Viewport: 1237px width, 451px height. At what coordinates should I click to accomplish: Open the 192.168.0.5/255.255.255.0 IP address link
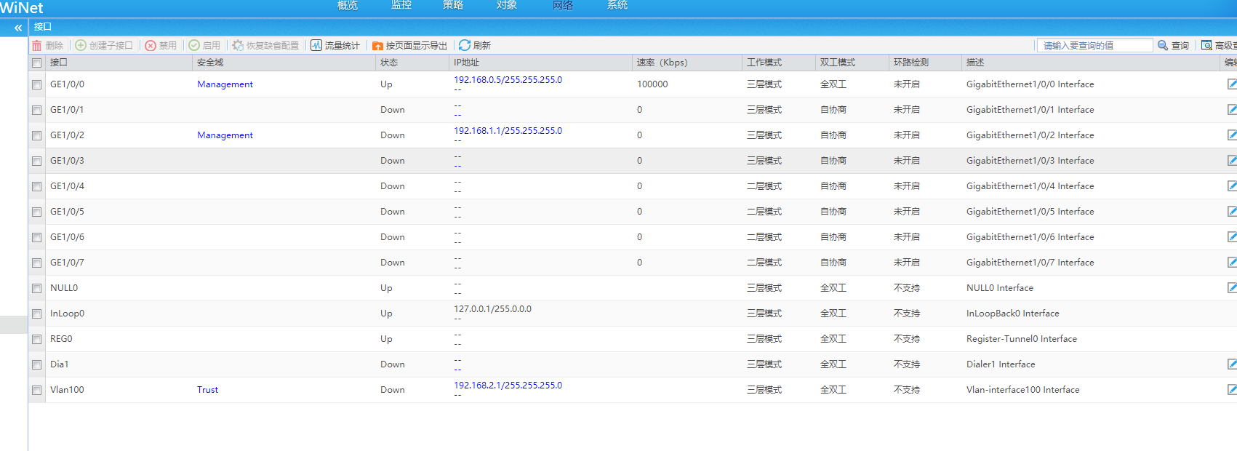tap(508, 80)
